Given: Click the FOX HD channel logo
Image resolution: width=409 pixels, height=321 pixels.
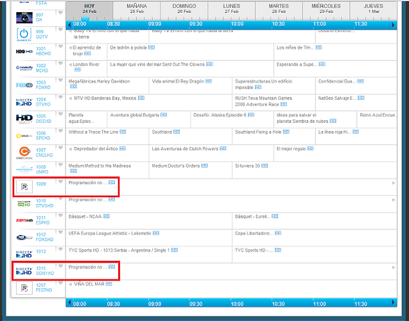Looking at the screenshot, I should pos(24,84).
